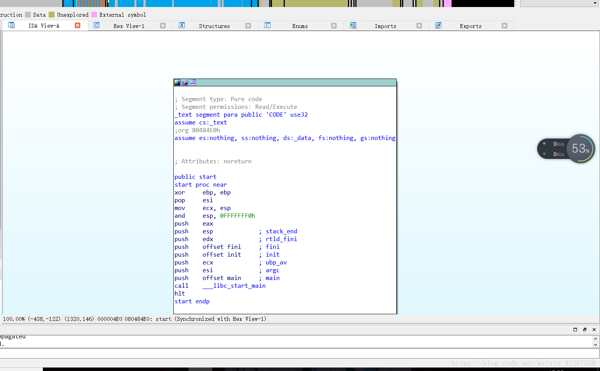Click the 'hlt' instruction
Viewport: 600px width, 371px height.
click(x=180, y=294)
